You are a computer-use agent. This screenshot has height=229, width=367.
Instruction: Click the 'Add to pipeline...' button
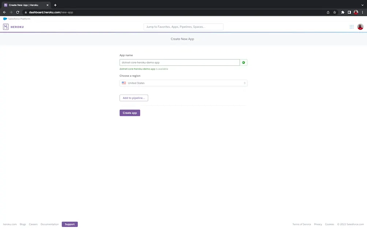(134, 98)
